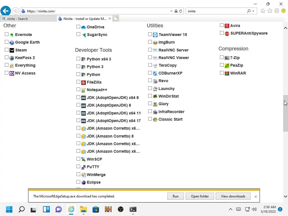
Task: Click the PuTTY icon
Action: [83, 167]
